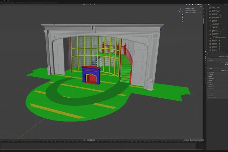The image size is (228, 152).
Task: Select solid viewport shading
Action: (x=199, y=5)
